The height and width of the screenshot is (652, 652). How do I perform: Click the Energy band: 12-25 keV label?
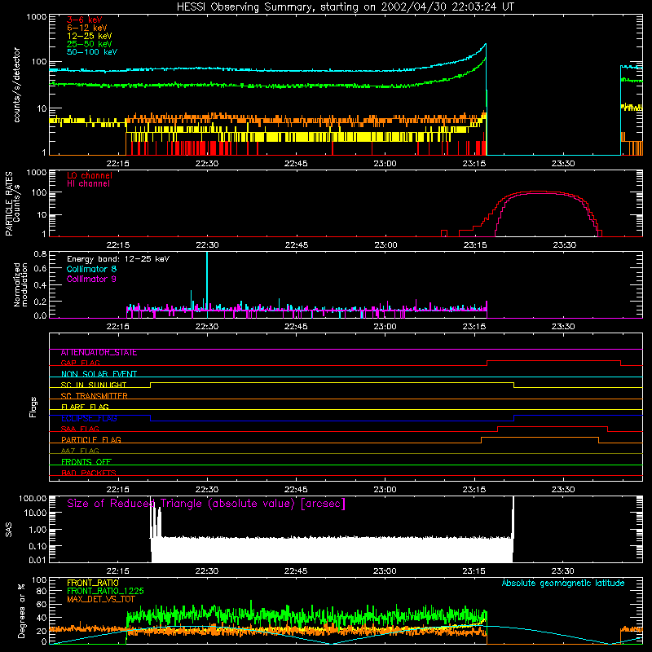118,259
